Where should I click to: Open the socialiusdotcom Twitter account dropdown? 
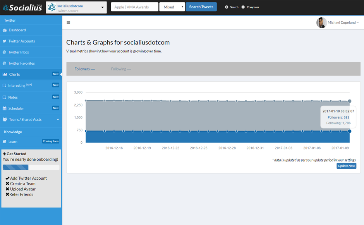coord(76,7)
